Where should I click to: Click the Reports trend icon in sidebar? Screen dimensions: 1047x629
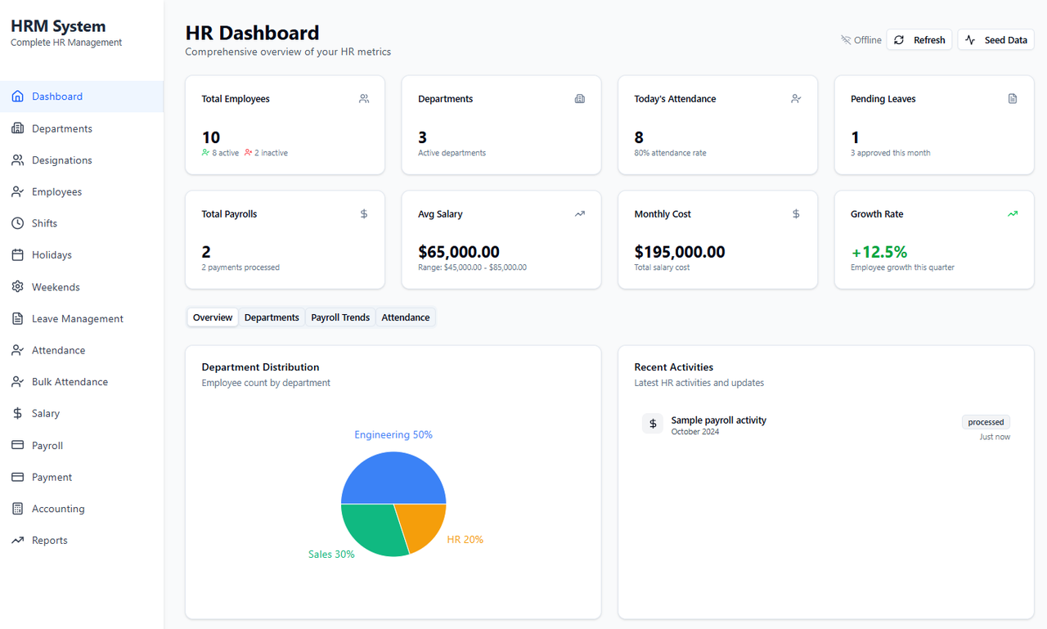coord(17,541)
